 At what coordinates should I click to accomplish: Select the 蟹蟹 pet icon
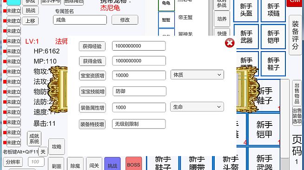(166, 20)
